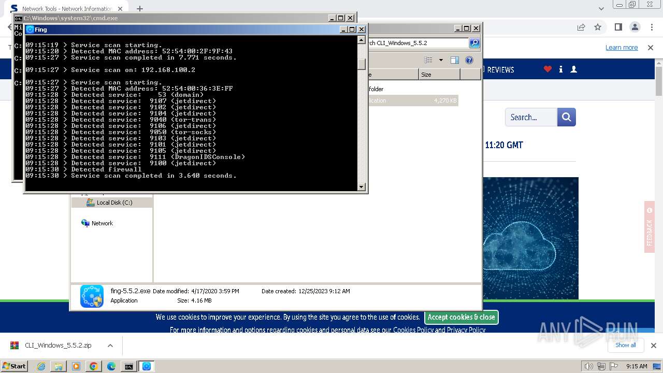
Task: Open the user account icon in site navbar
Action: [x=573, y=69]
